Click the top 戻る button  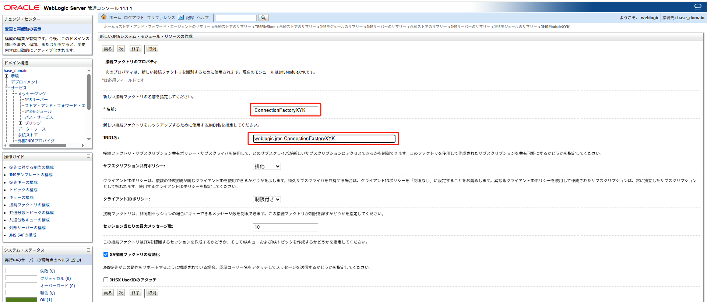coord(108,49)
